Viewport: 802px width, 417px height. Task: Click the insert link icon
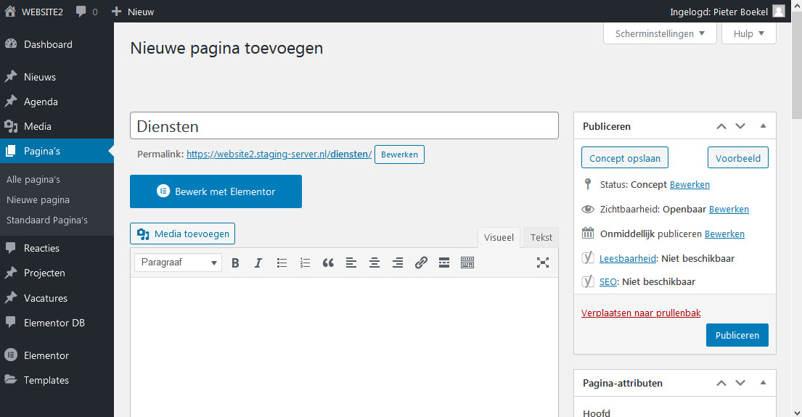click(421, 263)
